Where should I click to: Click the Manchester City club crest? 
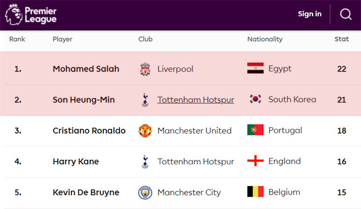tap(145, 192)
